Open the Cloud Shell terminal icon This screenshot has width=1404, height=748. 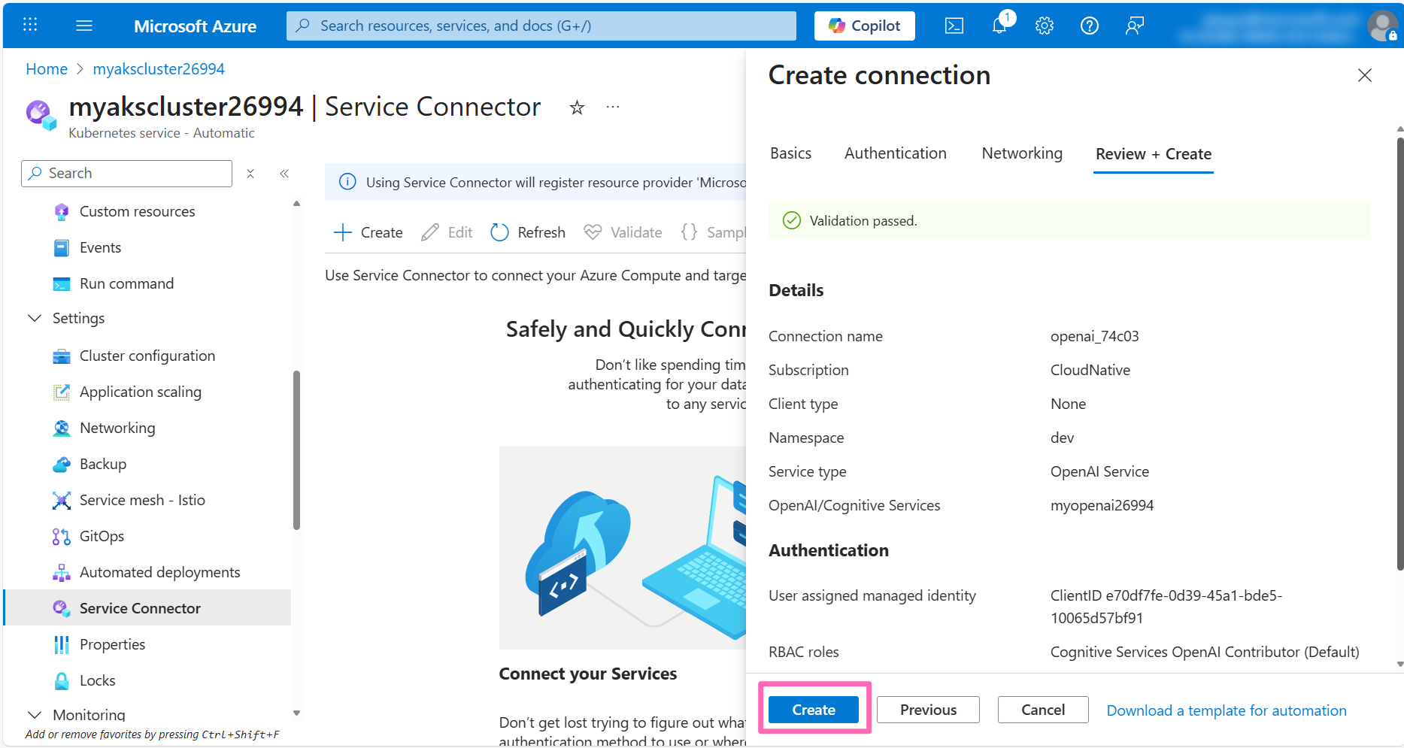click(x=954, y=26)
